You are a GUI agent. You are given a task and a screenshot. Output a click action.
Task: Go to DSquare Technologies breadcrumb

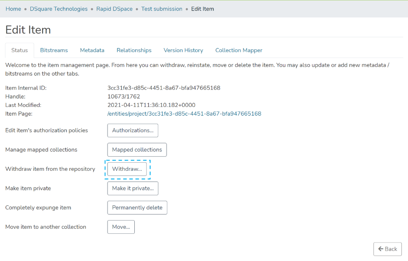click(59, 9)
